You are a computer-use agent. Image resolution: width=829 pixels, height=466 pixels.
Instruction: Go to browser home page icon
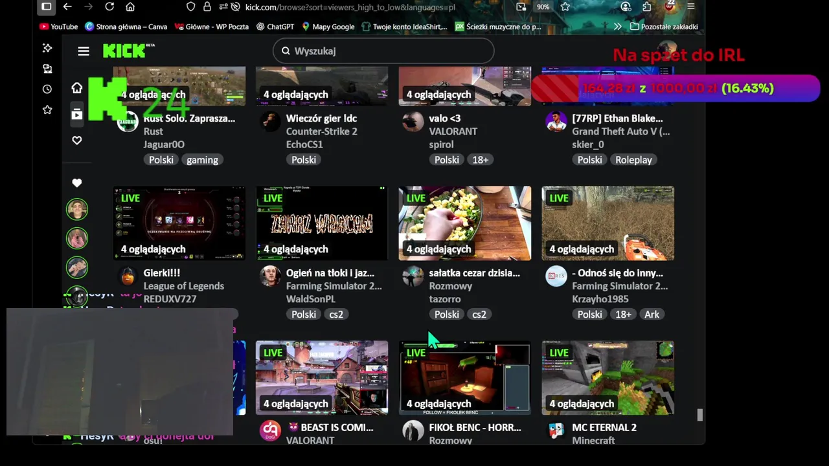coord(130,6)
